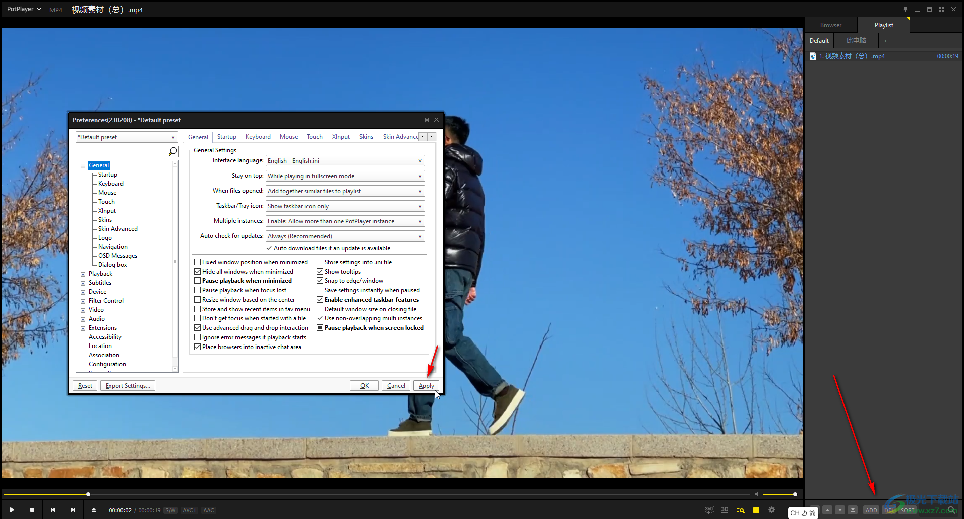Viewport: 964px width, 519px height.
Task: Pin the player window on top
Action: 905,9
